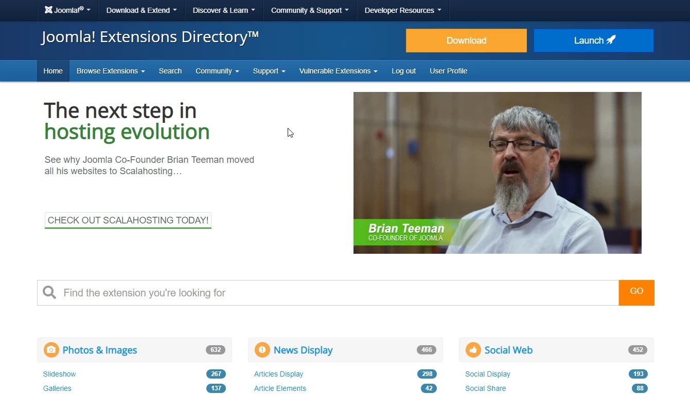Click the 137 badge beside Galleries
The height and width of the screenshot is (394, 690).
click(216, 388)
